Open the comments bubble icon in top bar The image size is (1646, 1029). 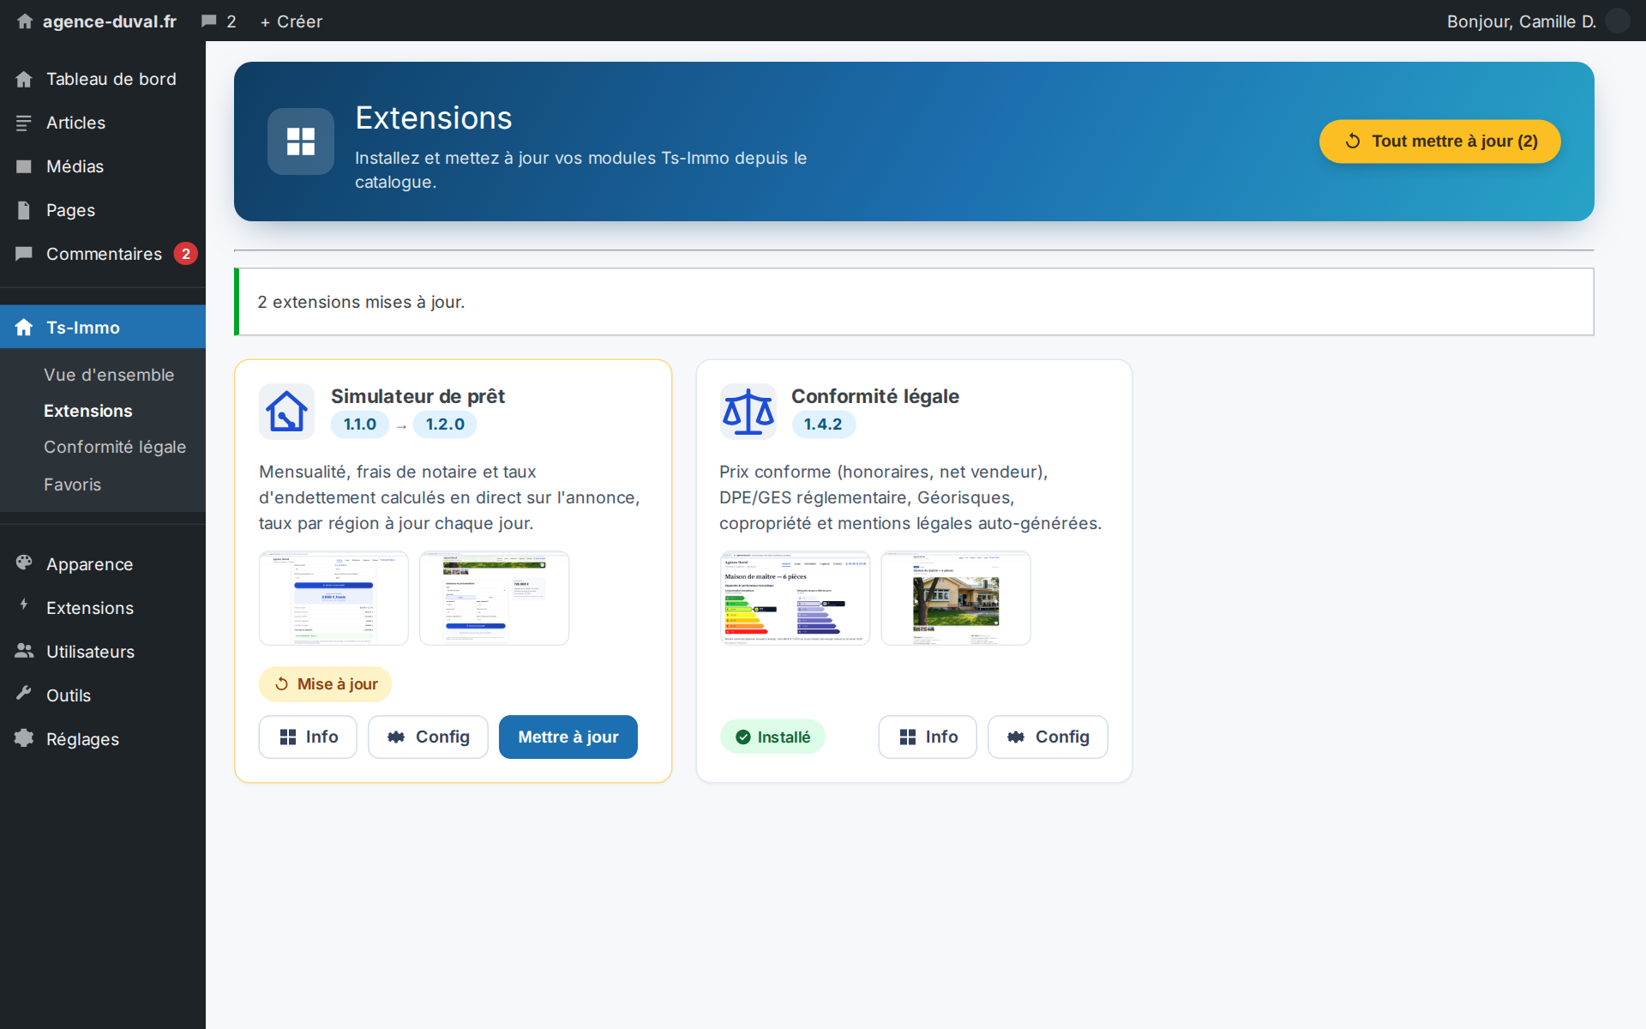[x=208, y=21]
